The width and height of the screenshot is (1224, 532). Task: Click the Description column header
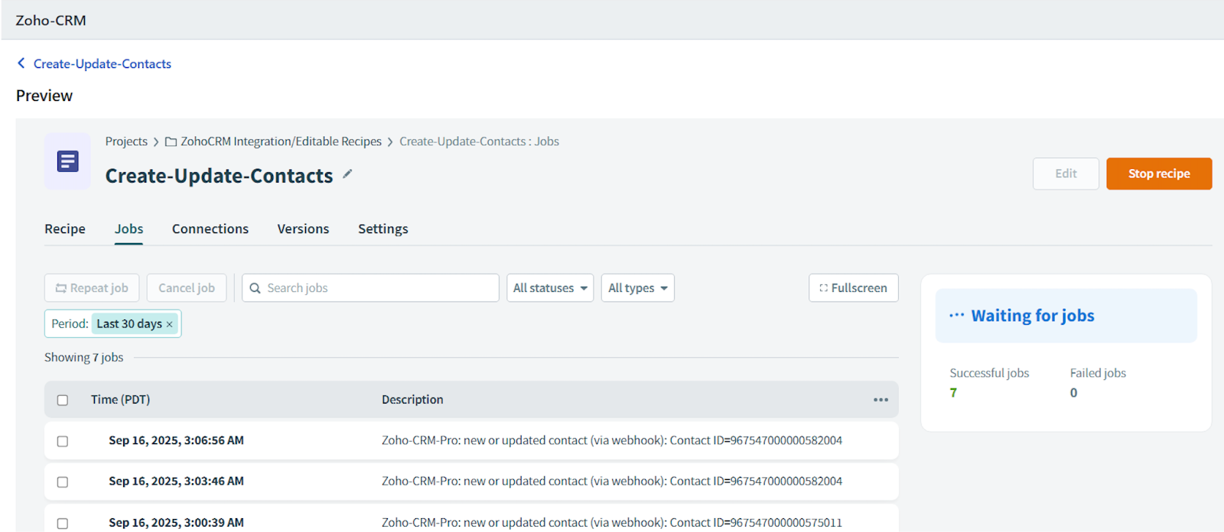(x=412, y=400)
